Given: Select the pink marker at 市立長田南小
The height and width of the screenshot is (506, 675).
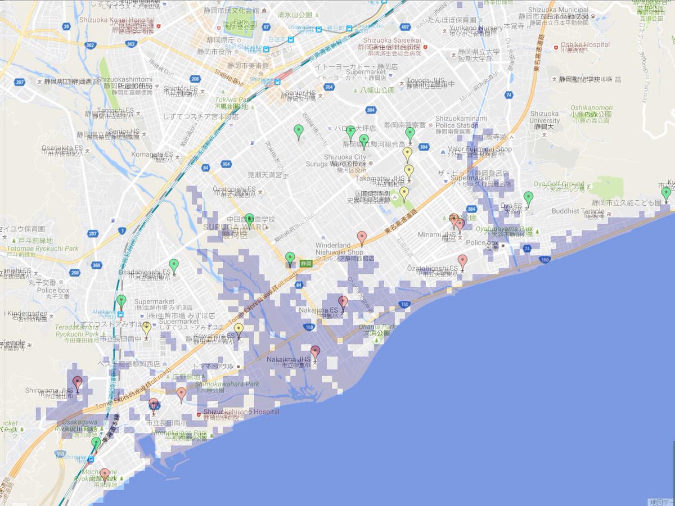Looking at the screenshot, I should [x=154, y=406].
